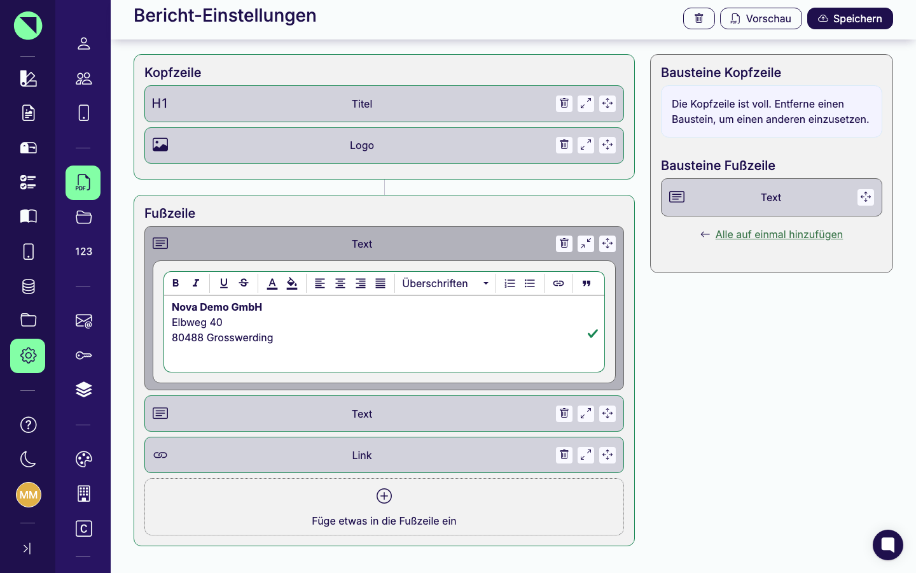The height and width of the screenshot is (573, 916).
Task: Click the move handle of the Titel block
Action: (x=607, y=104)
